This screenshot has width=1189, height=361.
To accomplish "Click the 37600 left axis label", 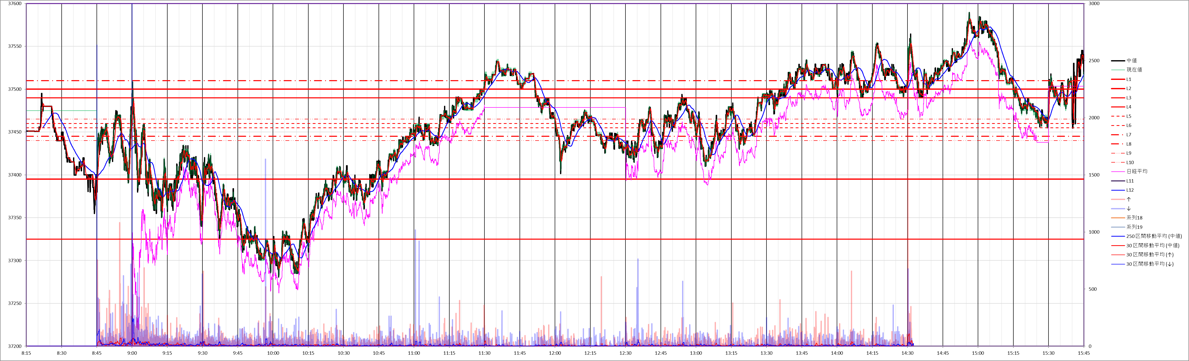I will pos(15,4).
